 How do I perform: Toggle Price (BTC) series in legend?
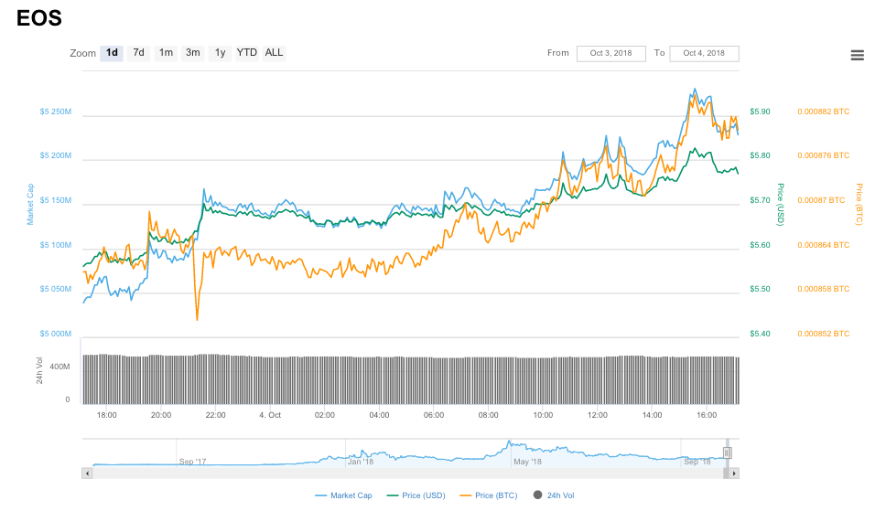489,495
